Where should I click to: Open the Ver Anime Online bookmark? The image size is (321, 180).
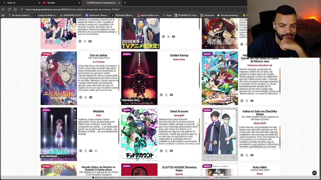[x=19, y=15]
